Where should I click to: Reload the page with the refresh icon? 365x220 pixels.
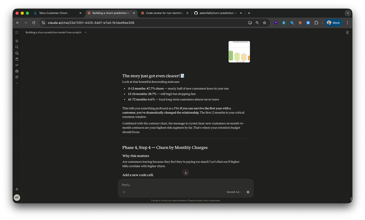click(x=34, y=23)
